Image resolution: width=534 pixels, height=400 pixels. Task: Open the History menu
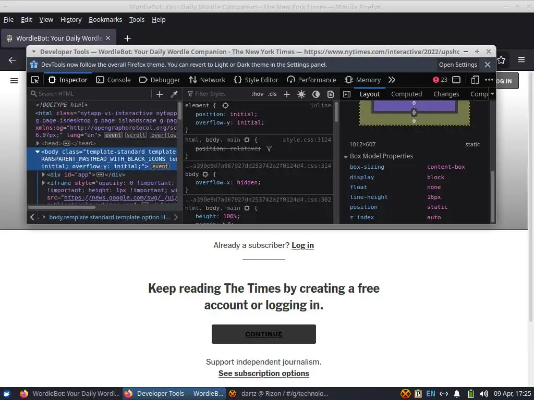(x=71, y=20)
